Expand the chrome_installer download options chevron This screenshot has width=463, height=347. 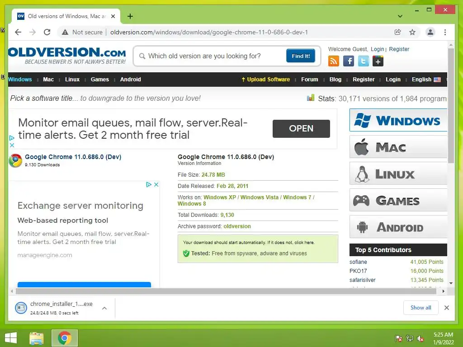[x=104, y=308]
